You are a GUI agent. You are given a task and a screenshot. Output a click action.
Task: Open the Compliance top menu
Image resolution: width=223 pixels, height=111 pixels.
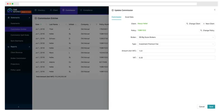tap(86, 10)
